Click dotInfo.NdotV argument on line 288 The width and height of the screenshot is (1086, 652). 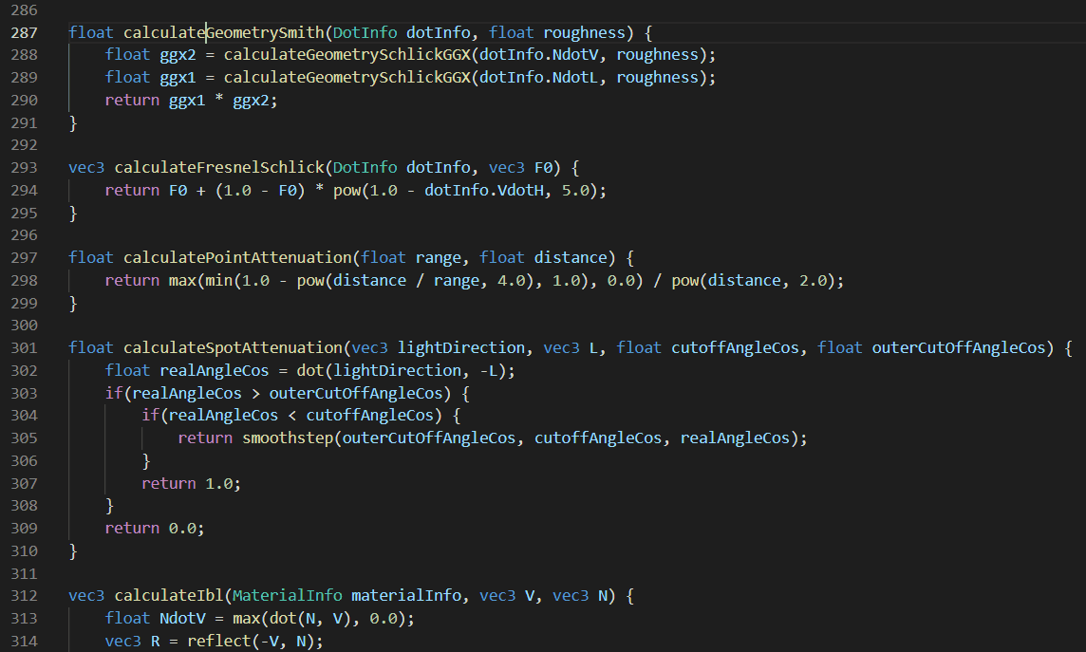539,55
